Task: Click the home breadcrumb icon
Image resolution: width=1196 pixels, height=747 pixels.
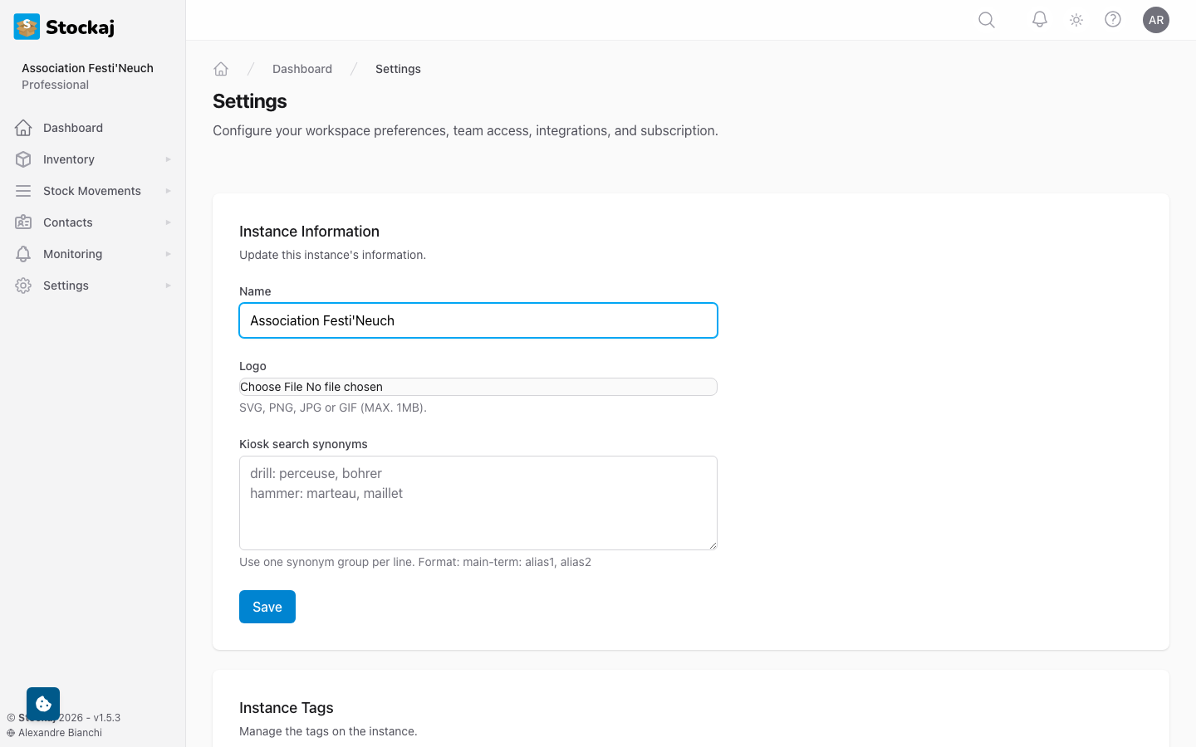Action: [221, 69]
